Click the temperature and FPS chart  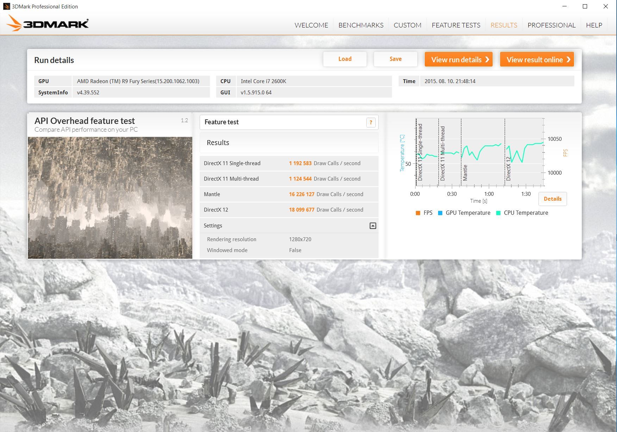coord(480,152)
